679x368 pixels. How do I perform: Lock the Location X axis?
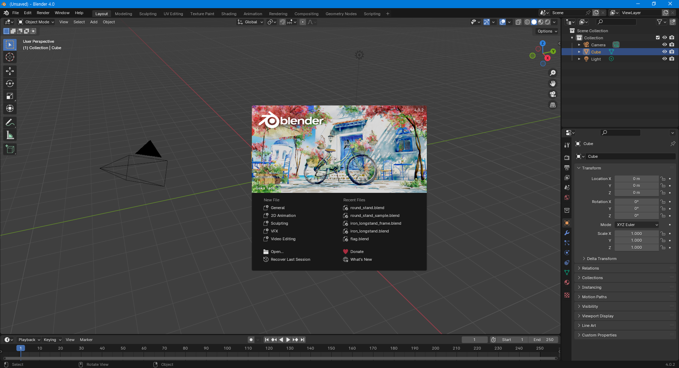coord(663,179)
